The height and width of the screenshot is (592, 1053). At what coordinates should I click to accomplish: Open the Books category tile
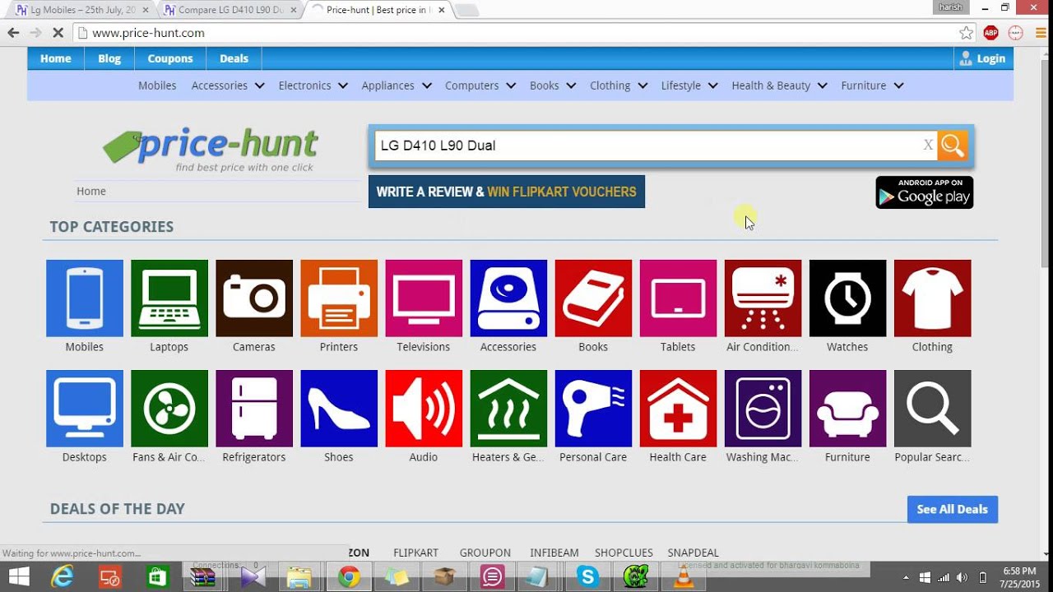tap(593, 298)
